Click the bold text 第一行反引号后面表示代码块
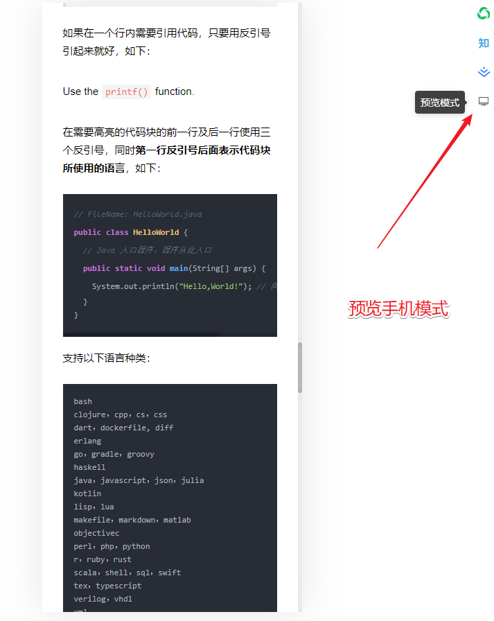The width and height of the screenshot is (494, 621). 203,150
